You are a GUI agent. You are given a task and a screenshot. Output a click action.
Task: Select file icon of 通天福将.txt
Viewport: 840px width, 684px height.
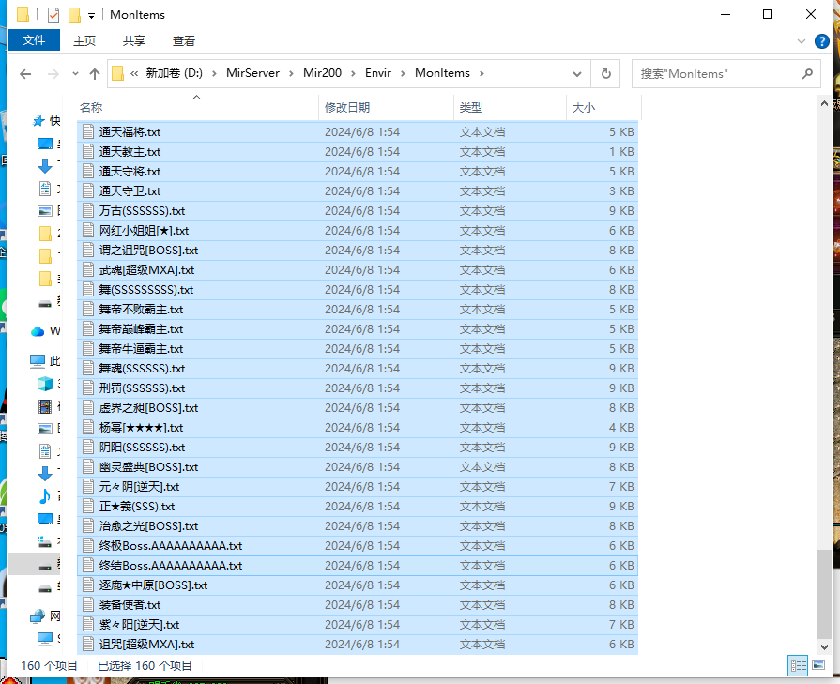pyautogui.click(x=88, y=131)
